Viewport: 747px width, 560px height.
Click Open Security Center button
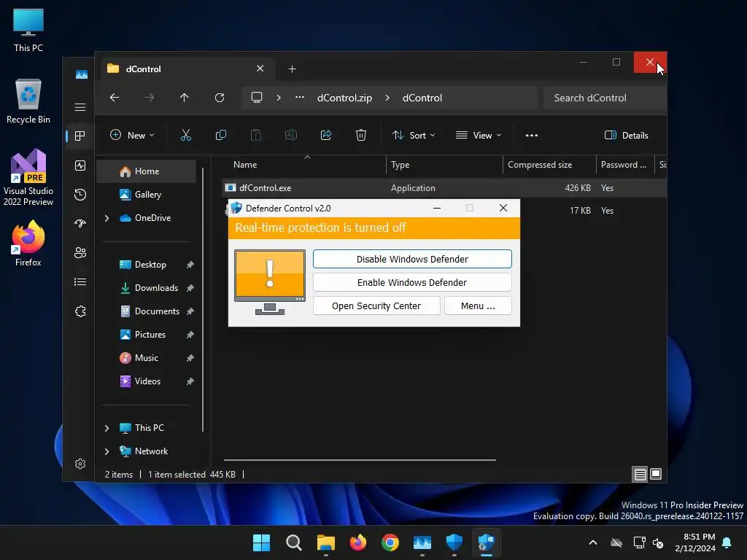coord(376,306)
